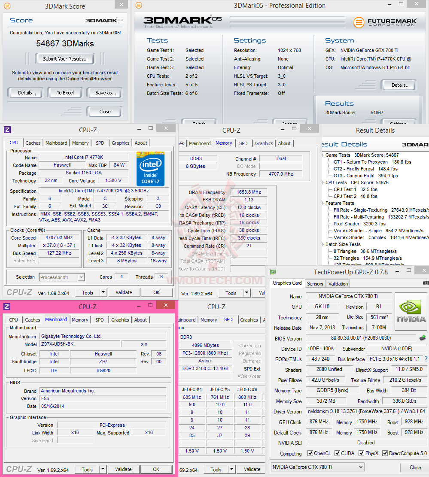Click Validate in the CPU-Z SPD window
Viewport: 429px width, 477px height.
pyautogui.click(x=252, y=469)
